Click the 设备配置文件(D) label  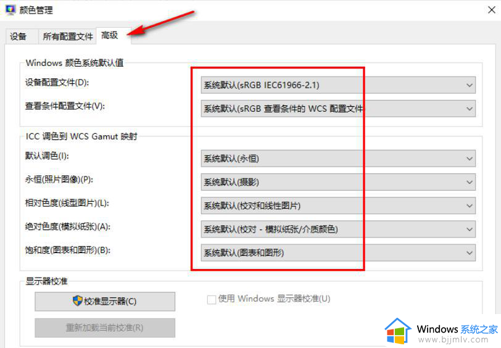[x=57, y=83]
